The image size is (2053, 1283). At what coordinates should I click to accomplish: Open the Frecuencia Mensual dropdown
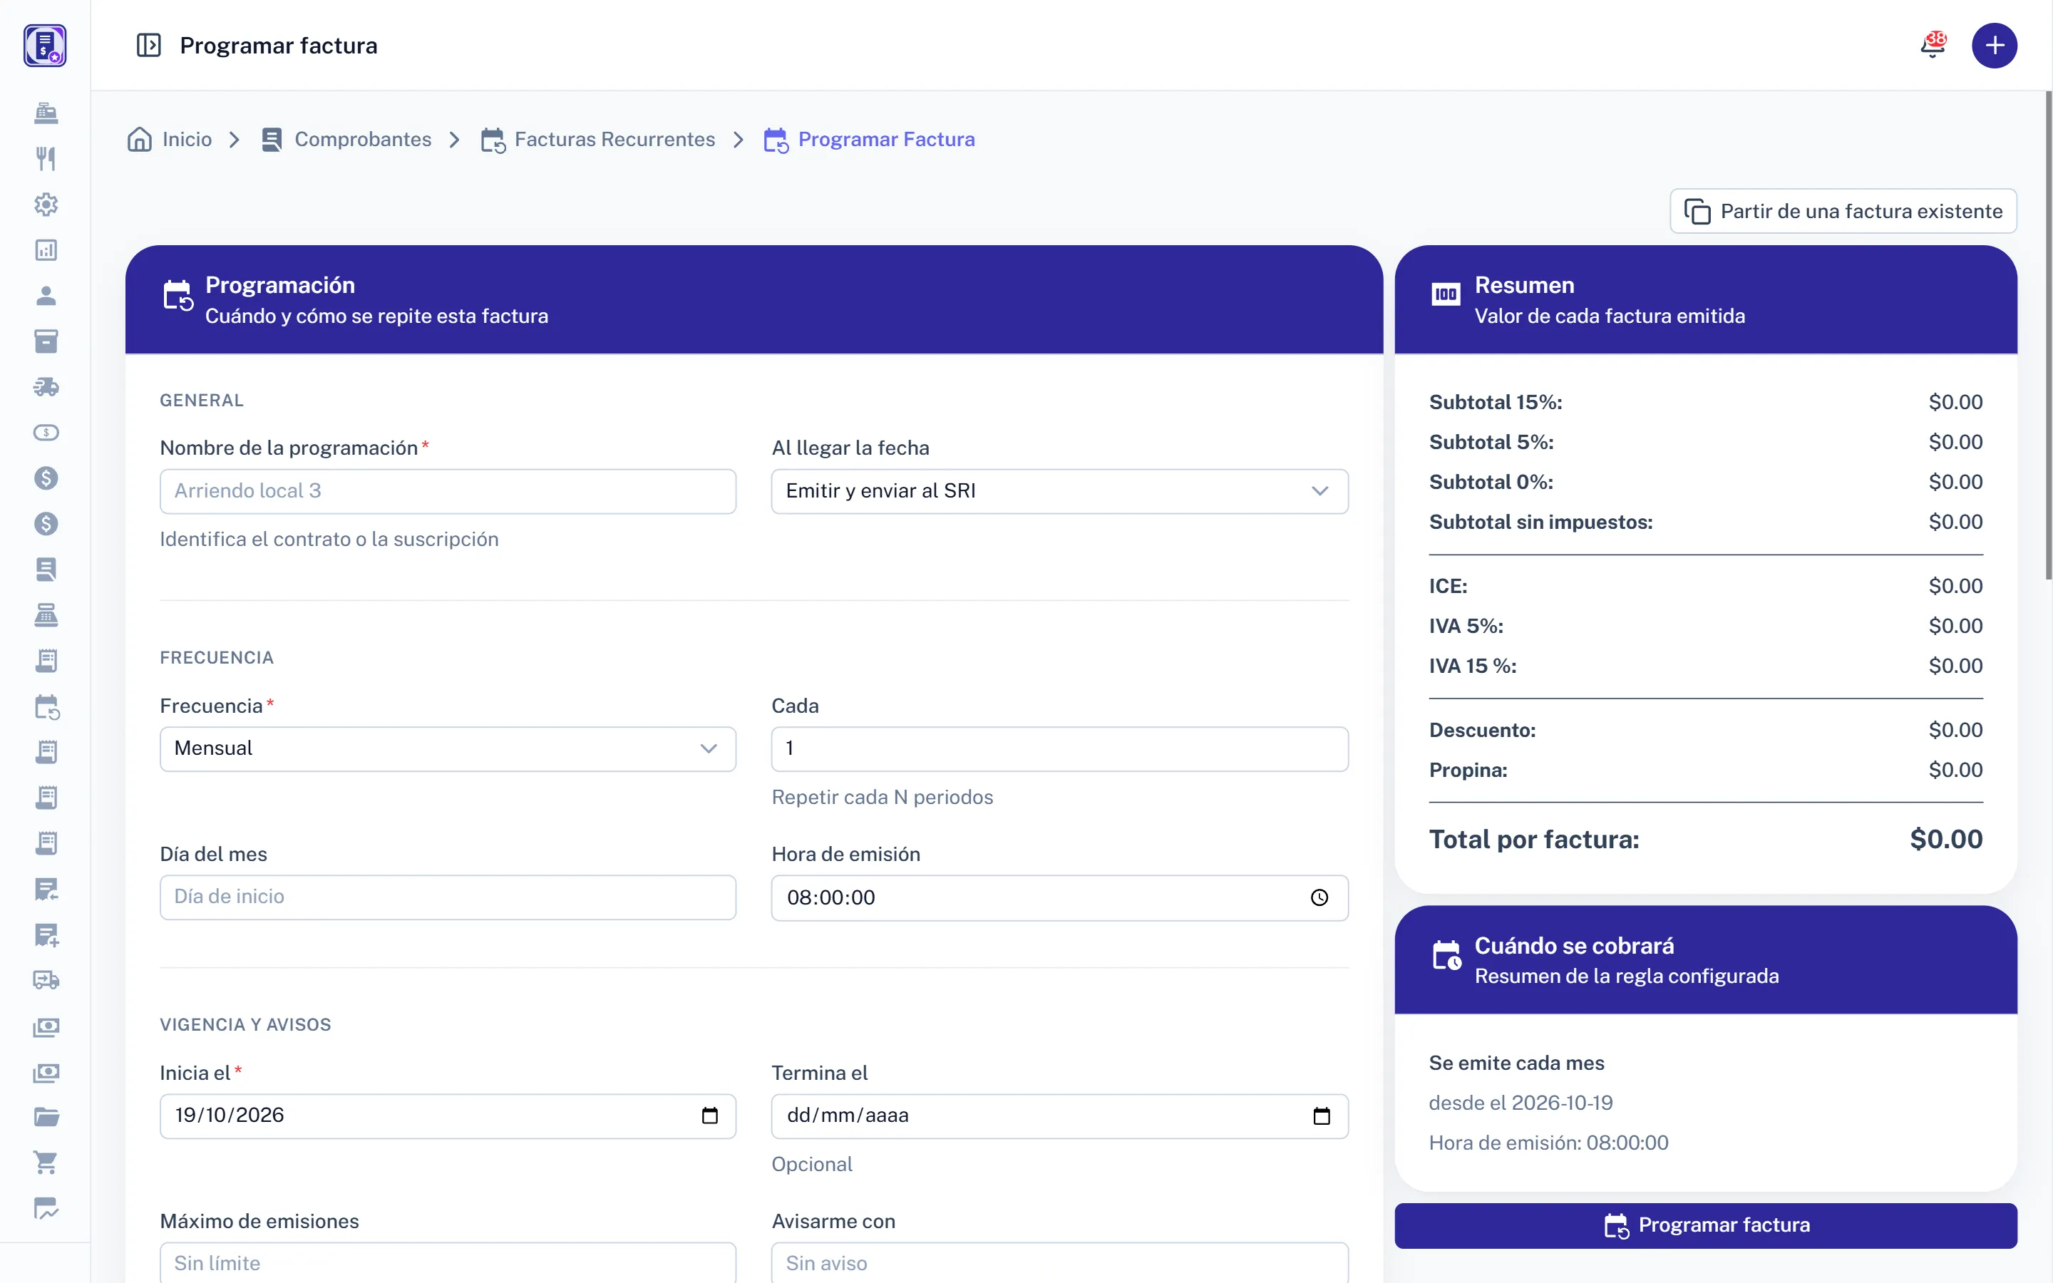click(447, 748)
